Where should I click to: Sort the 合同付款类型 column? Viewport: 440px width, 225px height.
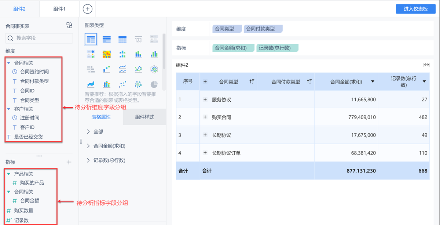point(309,81)
